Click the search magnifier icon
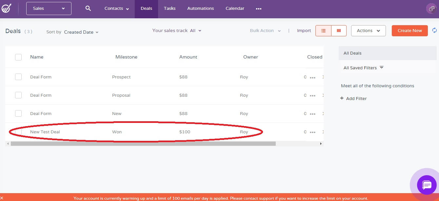439x201 pixels. (x=88, y=8)
